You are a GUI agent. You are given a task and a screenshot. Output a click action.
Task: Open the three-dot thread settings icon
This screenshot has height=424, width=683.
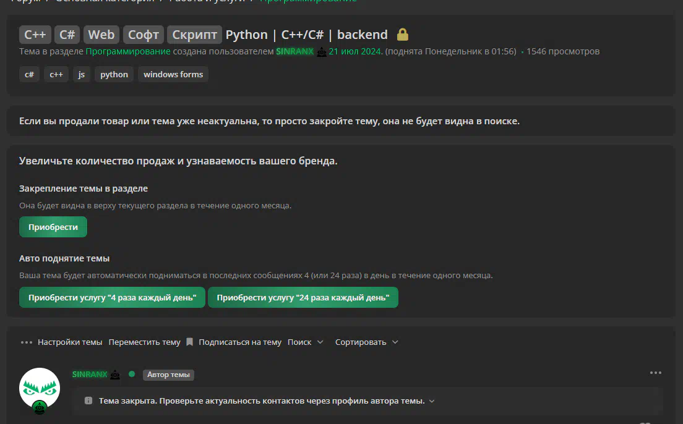point(26,342)
